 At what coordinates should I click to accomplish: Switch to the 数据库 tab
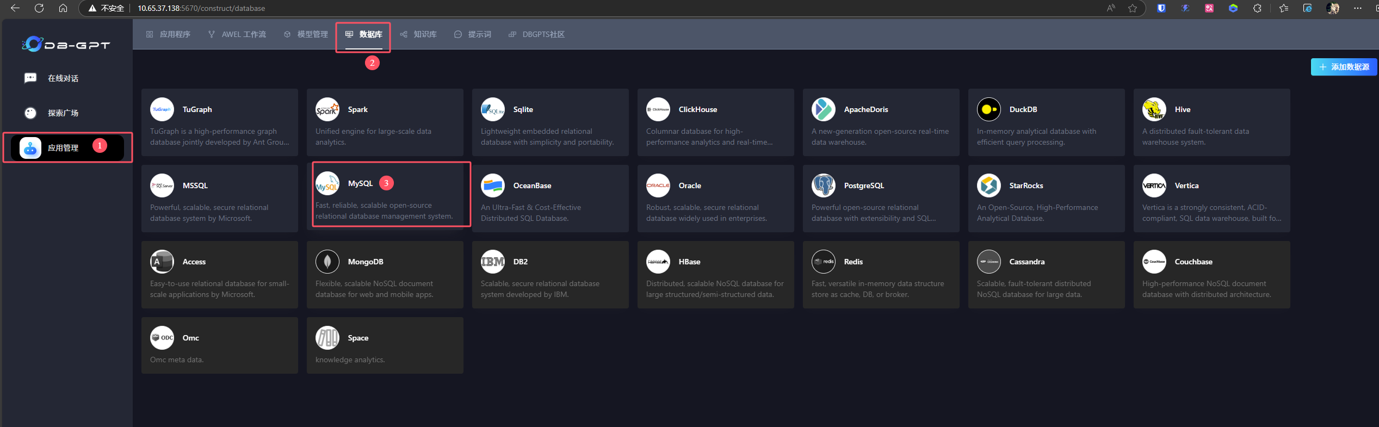(364, 34)
